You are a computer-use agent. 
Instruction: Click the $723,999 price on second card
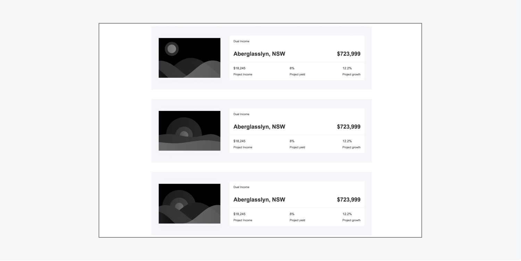point(348,127)
